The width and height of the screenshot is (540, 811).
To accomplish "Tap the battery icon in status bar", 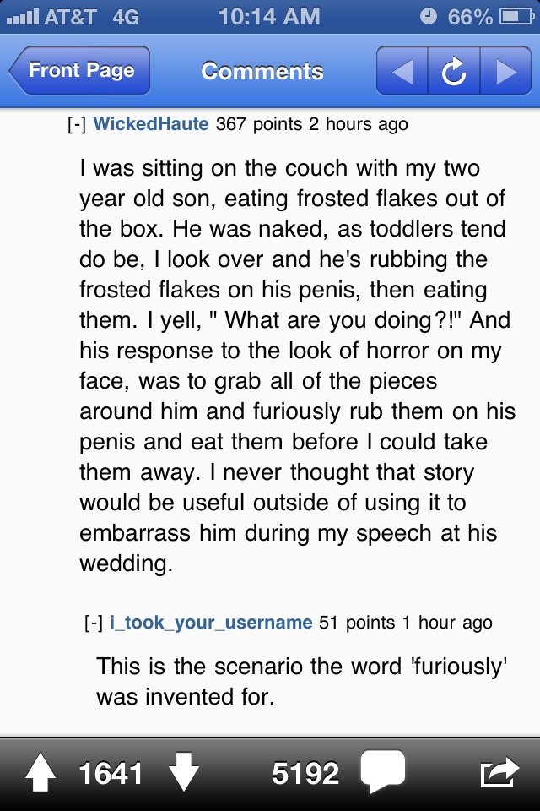I will click(x=516, y=17).
